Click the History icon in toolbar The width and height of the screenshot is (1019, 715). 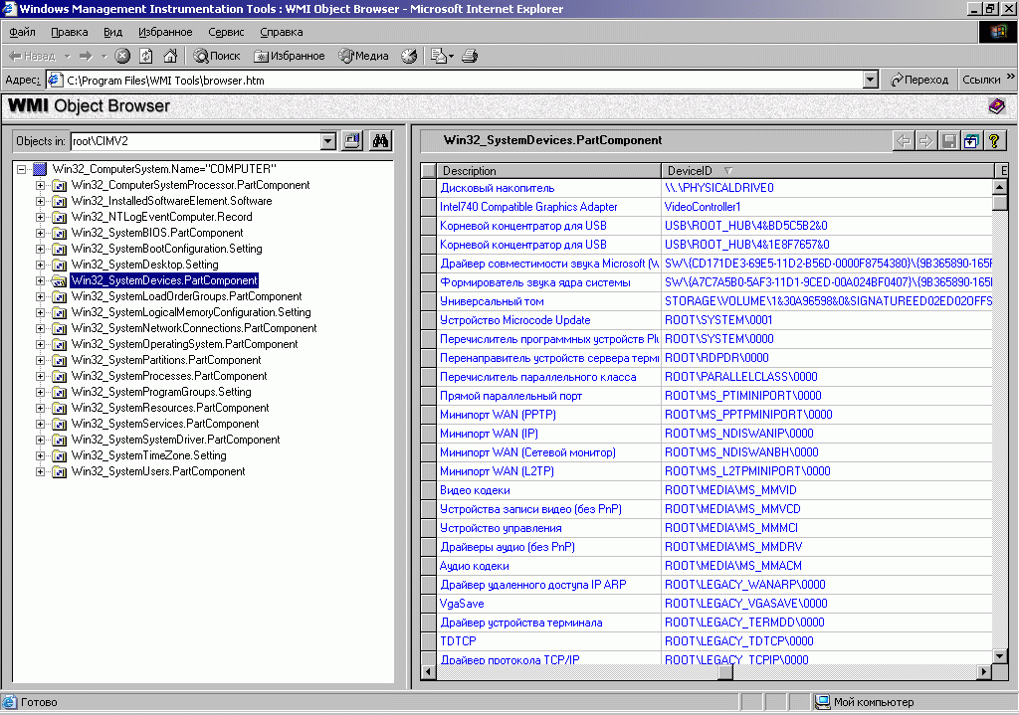(409, 57)
